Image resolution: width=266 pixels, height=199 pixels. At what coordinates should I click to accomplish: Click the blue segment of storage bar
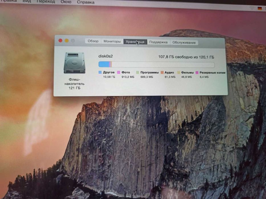click(104, 64)
